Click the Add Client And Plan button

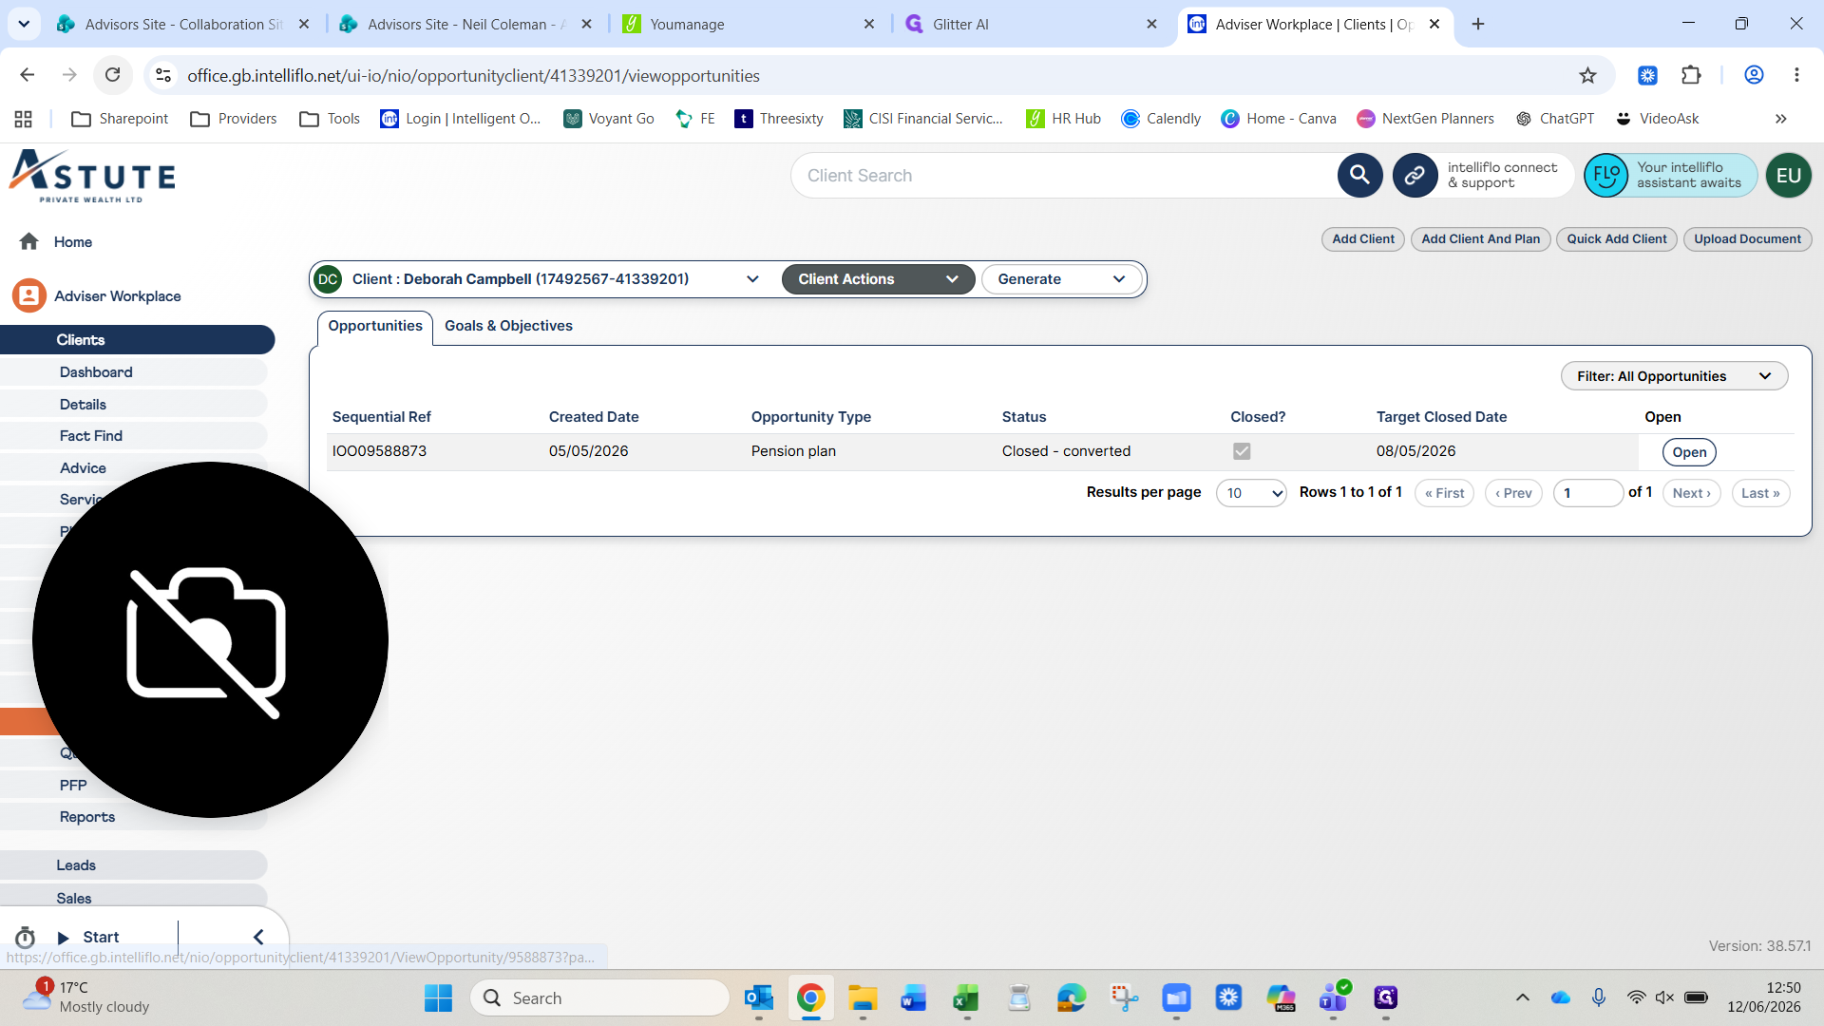click(x=1480, y=239)
